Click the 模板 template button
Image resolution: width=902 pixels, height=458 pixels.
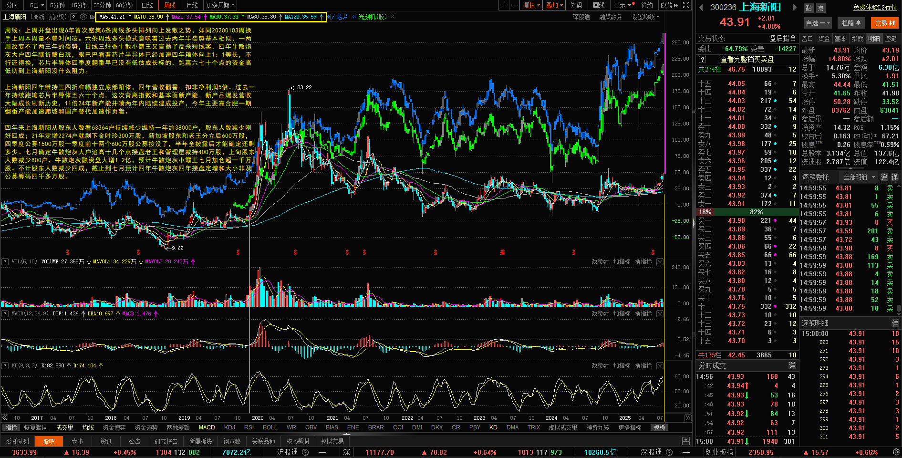(x=660, y=427)
